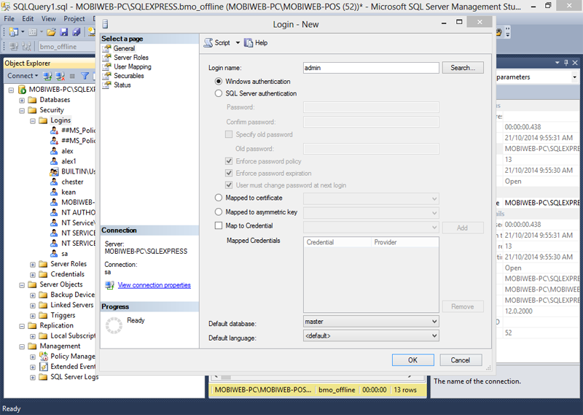Click the Help button in dialog toolbar
The width and height of the screenshot is (583, 415).
(256, 43)
